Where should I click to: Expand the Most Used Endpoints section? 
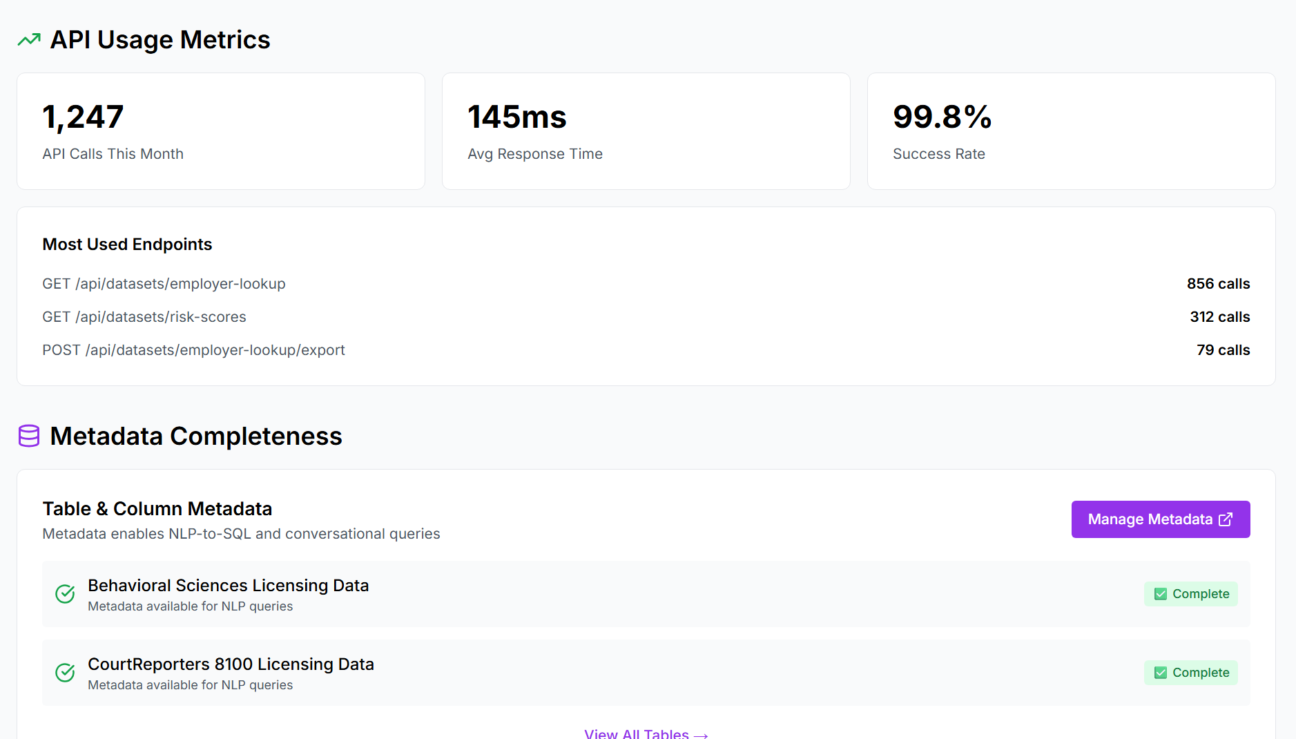127,244
